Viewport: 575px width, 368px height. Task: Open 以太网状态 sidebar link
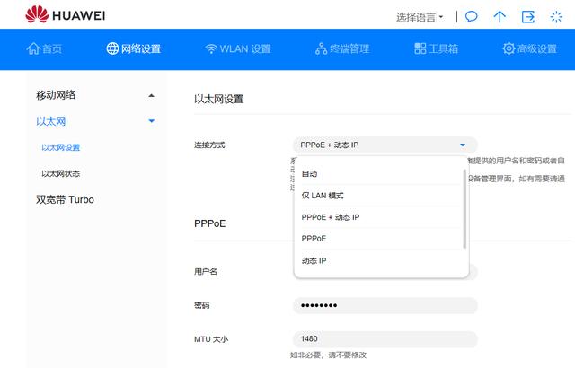tap(60, 173)
